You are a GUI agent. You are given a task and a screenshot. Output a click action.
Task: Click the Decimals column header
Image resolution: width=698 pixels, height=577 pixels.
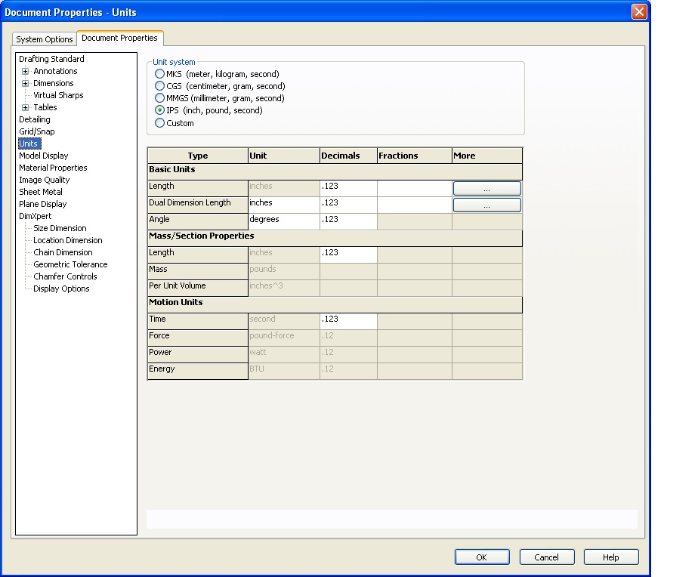348,156
